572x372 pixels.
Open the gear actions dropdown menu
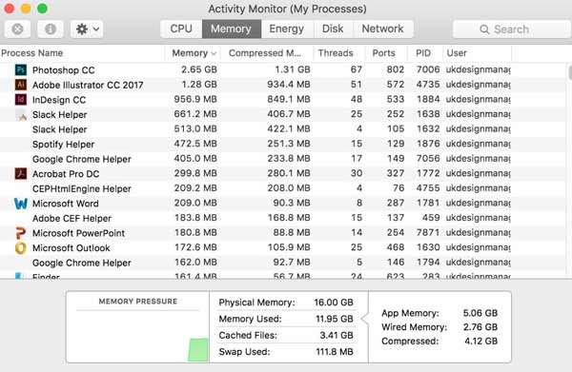tap(87, 29)
